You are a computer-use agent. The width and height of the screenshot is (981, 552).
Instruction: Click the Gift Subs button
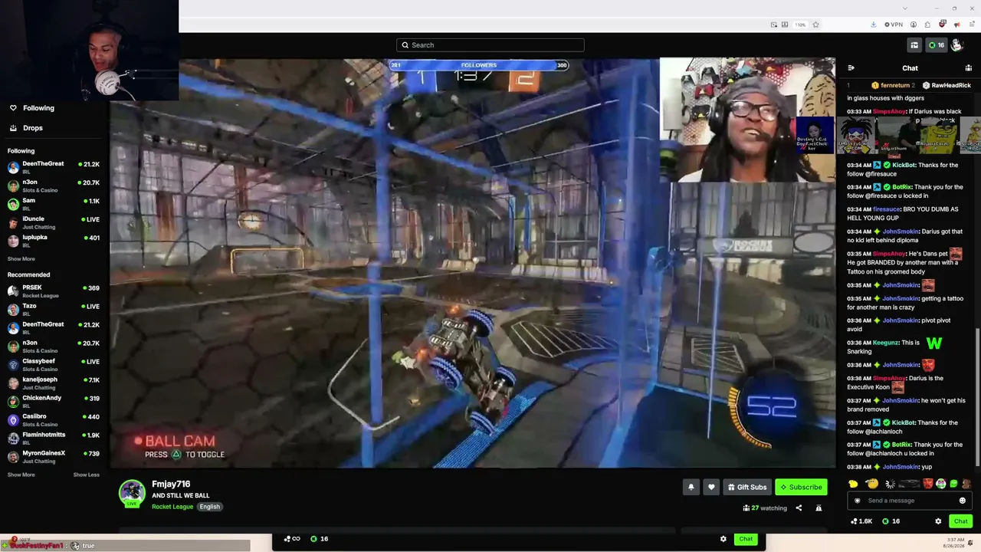(747, 487)
